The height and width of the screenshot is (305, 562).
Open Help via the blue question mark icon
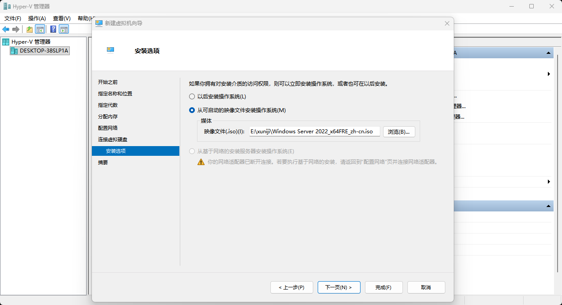tap(53, 29)
